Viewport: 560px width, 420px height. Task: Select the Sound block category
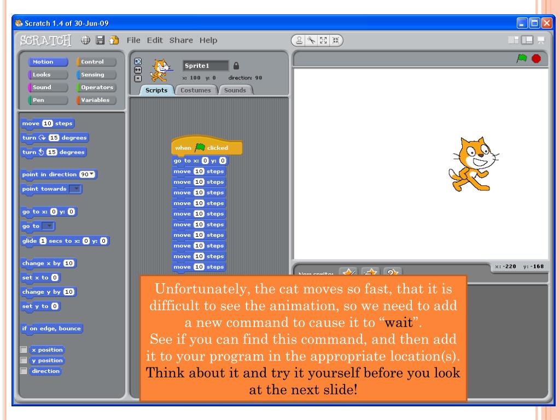(x=48, y=87)
